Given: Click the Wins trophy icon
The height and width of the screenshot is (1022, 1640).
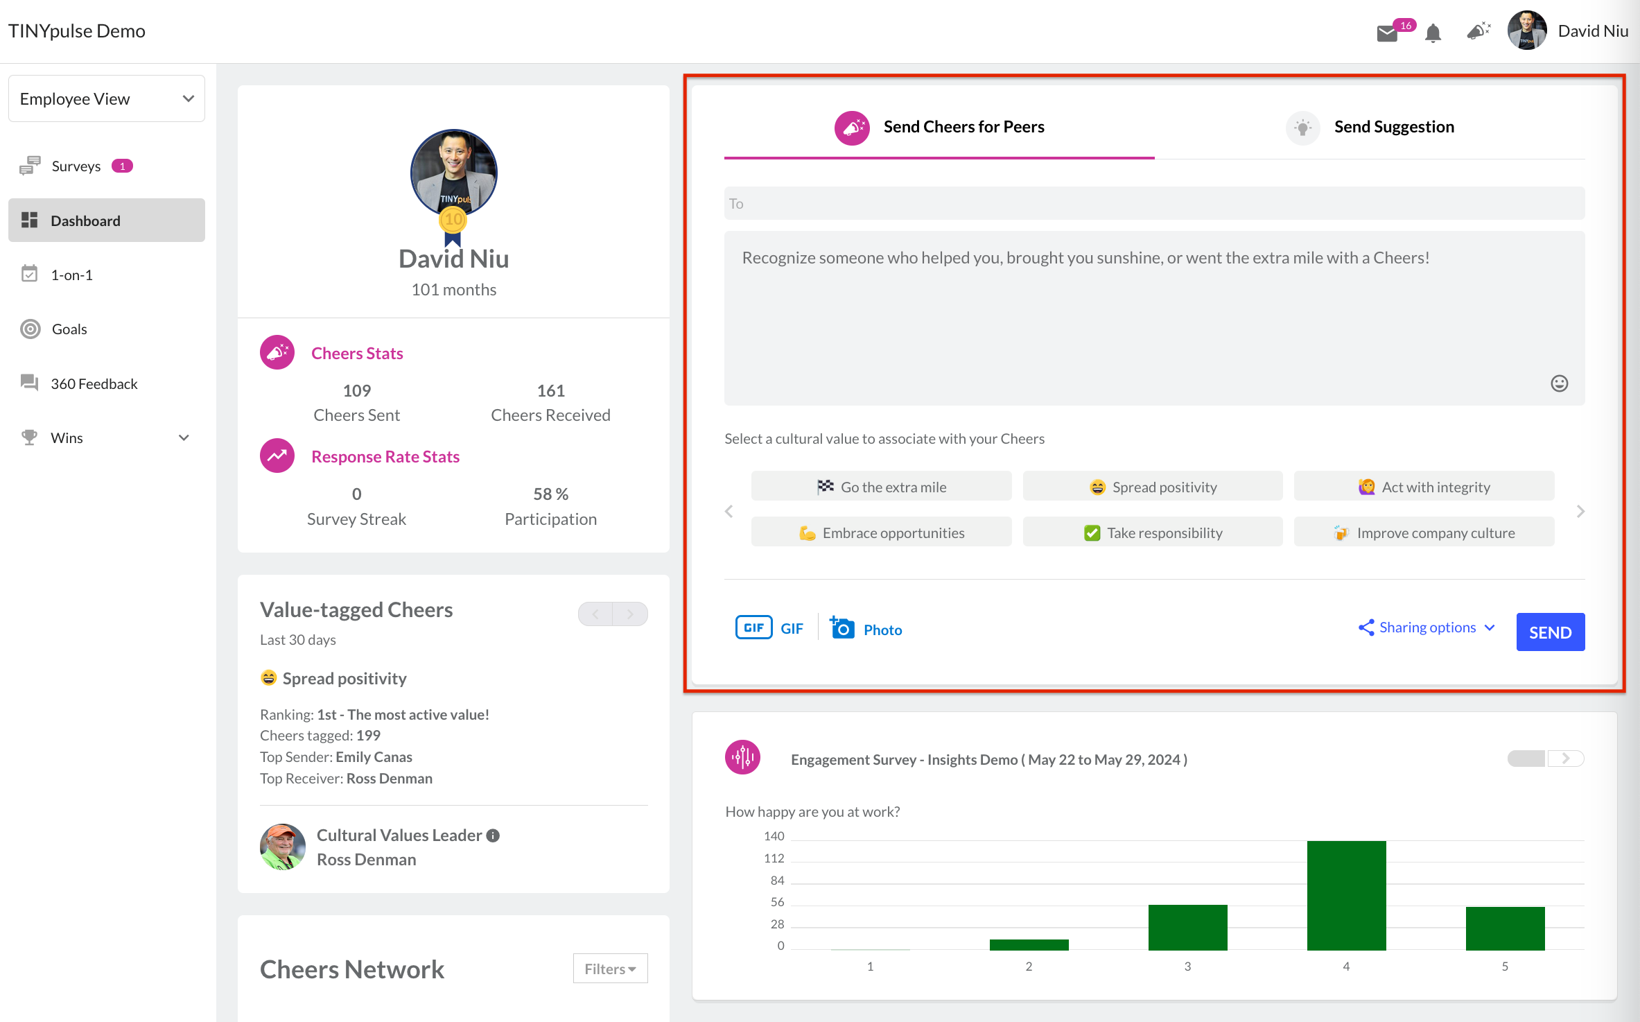Looking at the screenshot, I should tap(30, 438).
